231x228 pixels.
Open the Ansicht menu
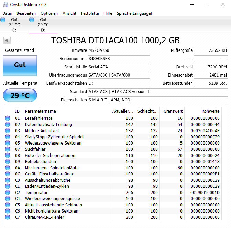click(x=69, y=13)
